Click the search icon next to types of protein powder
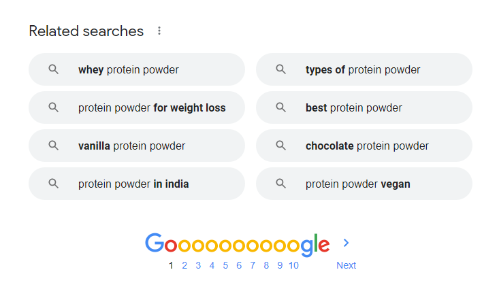Viewport: 499px width, 287px height. coord(280,69)
